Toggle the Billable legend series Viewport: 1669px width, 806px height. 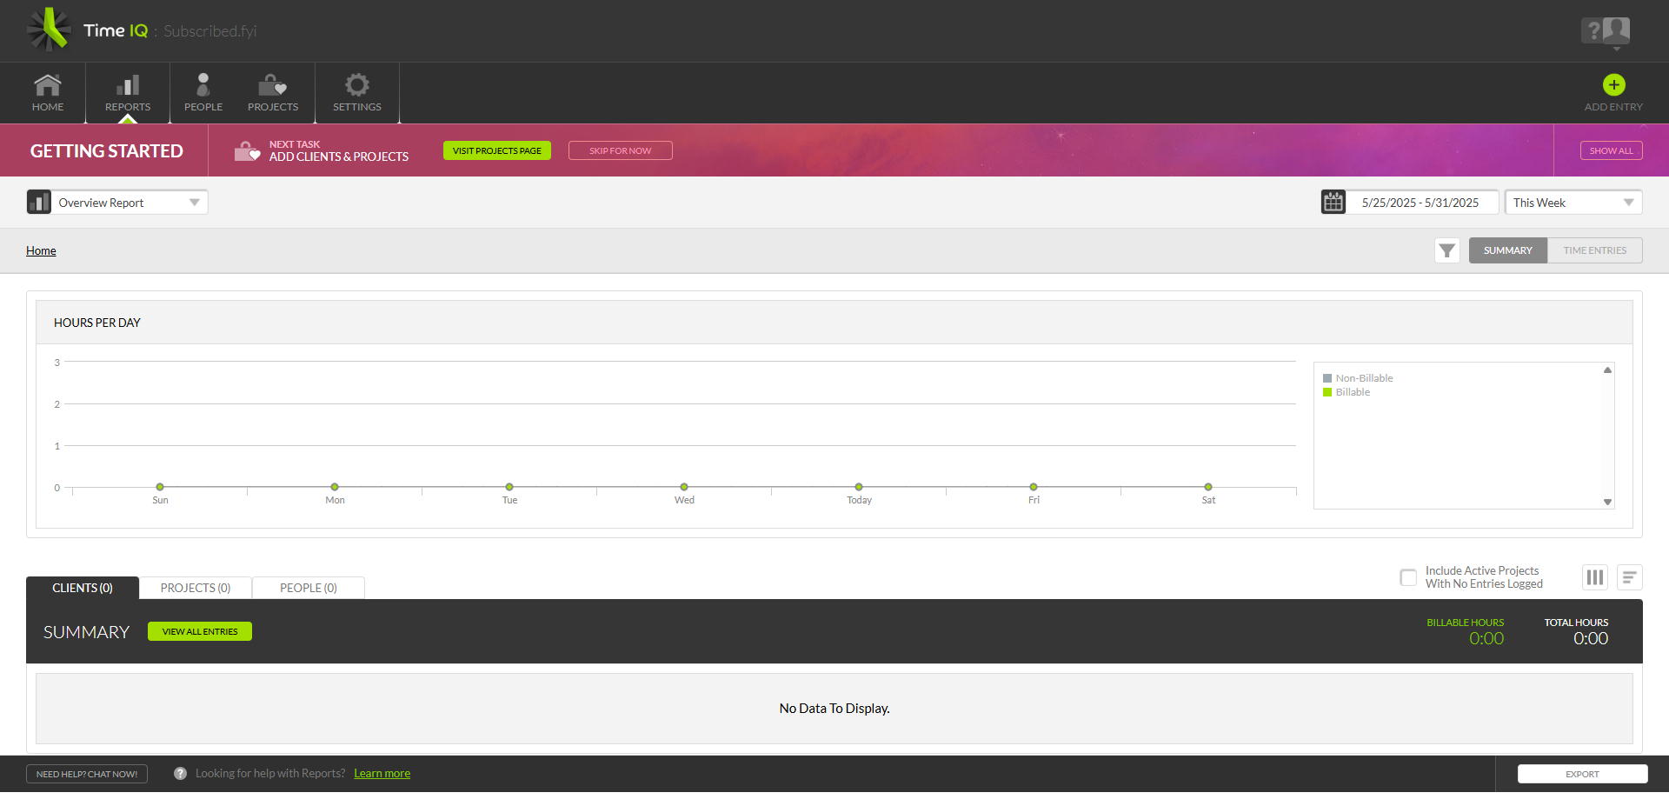pos(1353,392)
